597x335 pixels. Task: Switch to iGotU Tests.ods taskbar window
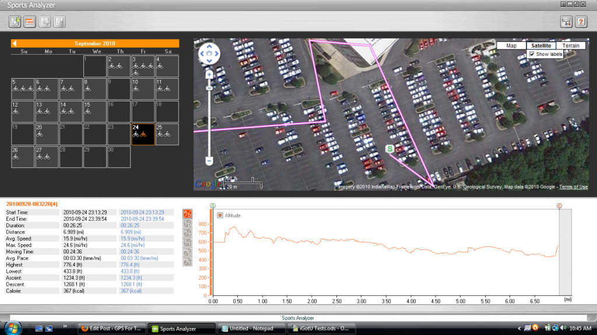321,329
